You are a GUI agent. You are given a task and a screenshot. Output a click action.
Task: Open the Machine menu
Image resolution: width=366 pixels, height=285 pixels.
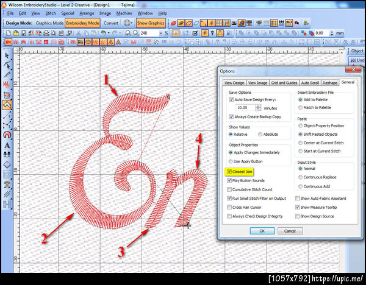[x=124, y=13]
